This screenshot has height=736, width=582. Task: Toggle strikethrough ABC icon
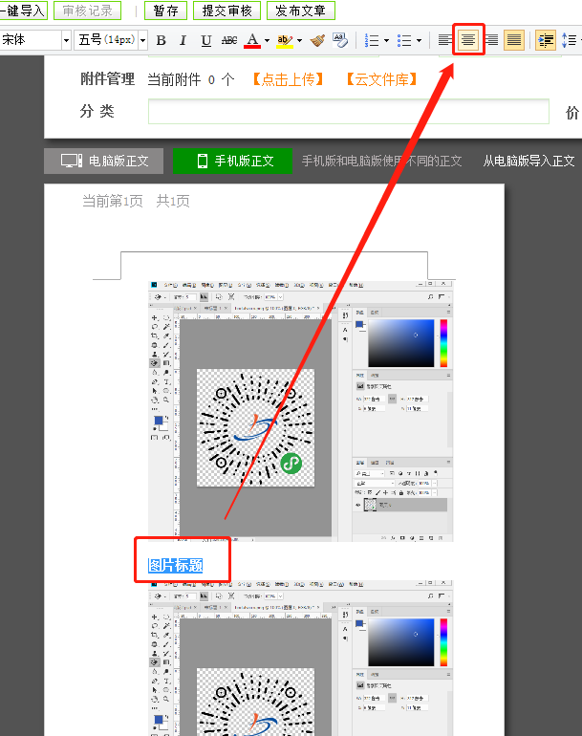[229, 40]
